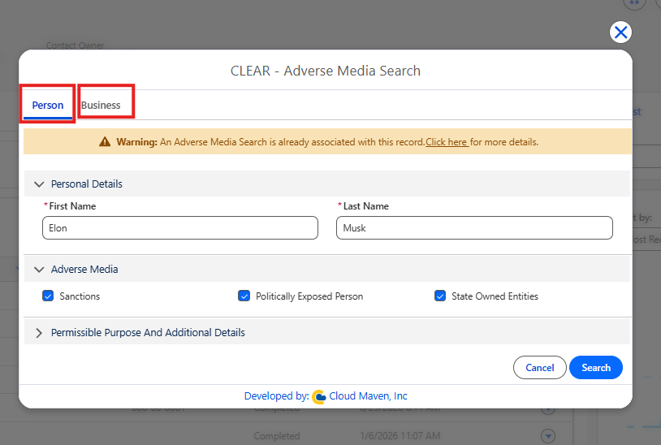Expand Permissible Purpose And Additional Details

[39, 333]
